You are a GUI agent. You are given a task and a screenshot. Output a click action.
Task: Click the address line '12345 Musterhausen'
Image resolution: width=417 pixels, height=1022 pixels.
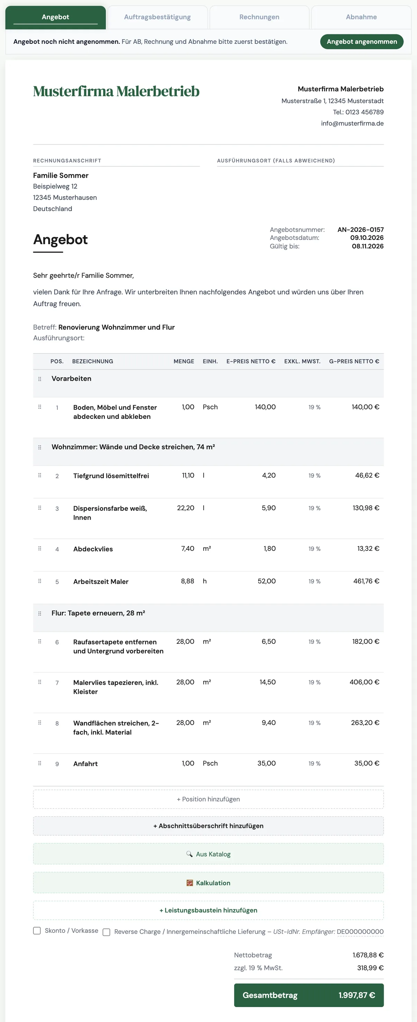65,198
